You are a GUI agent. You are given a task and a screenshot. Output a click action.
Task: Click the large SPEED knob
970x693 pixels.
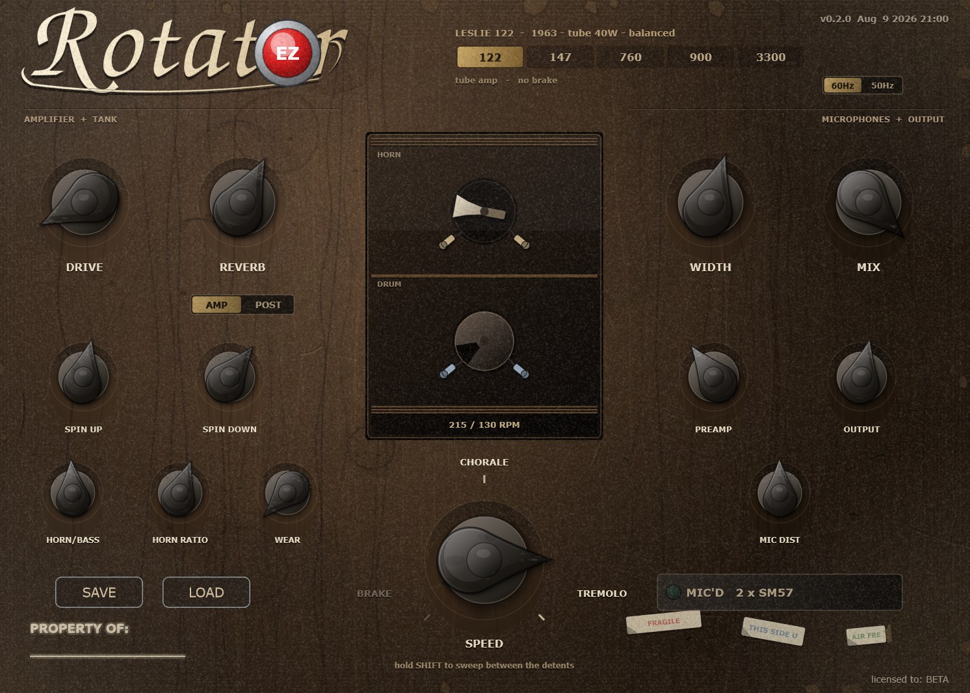(x=484, y=559)
